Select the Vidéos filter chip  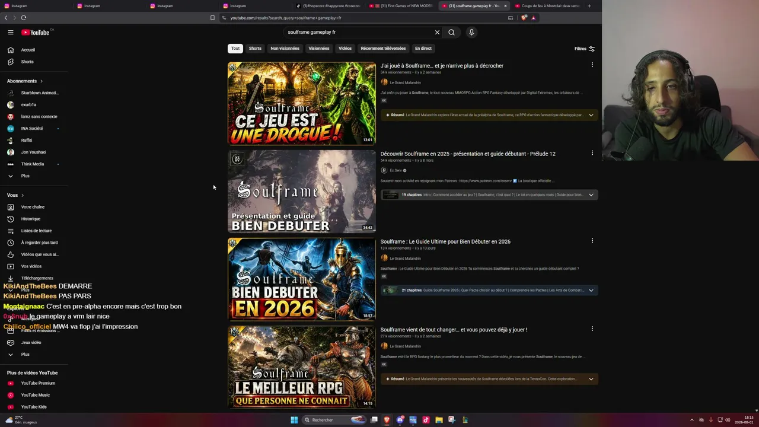click(345, 49)
